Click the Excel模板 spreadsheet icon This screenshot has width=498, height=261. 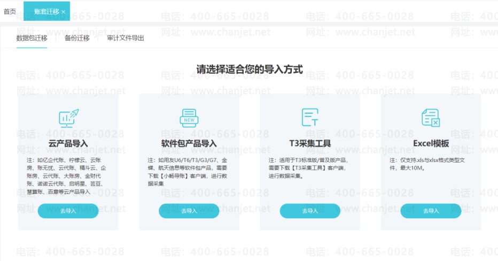431,118
